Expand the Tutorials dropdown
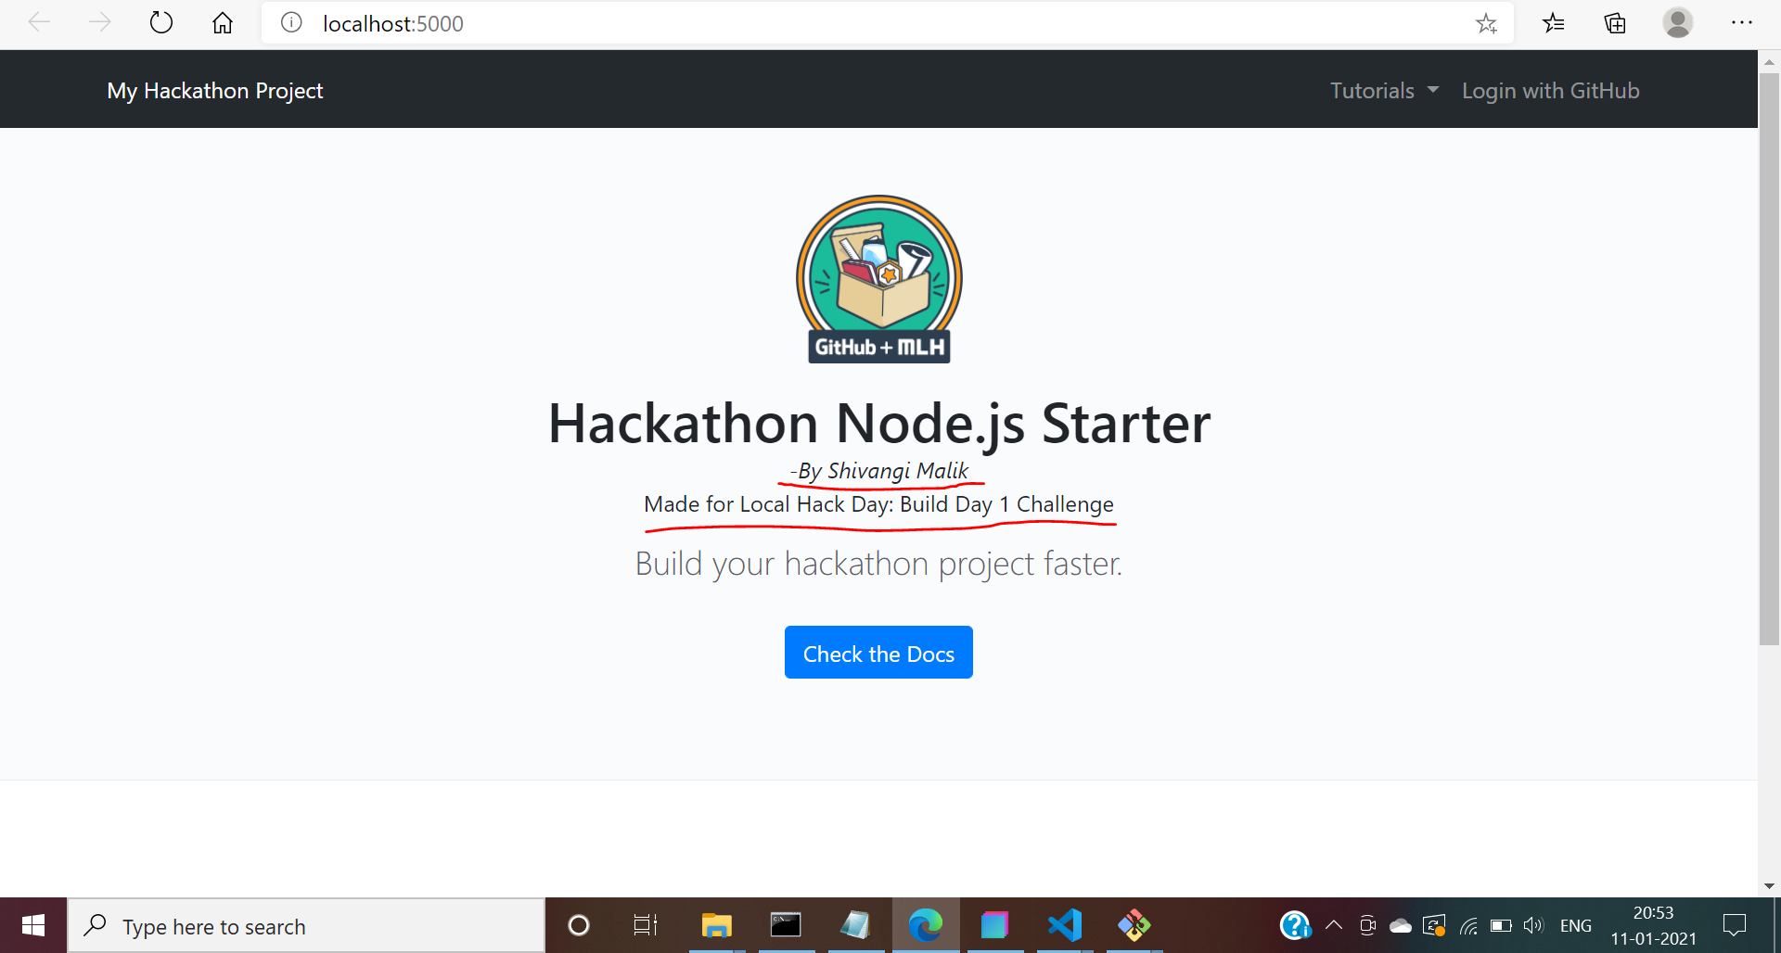The width and height of the screenshot is (1781, 953). pos(1384,91)
